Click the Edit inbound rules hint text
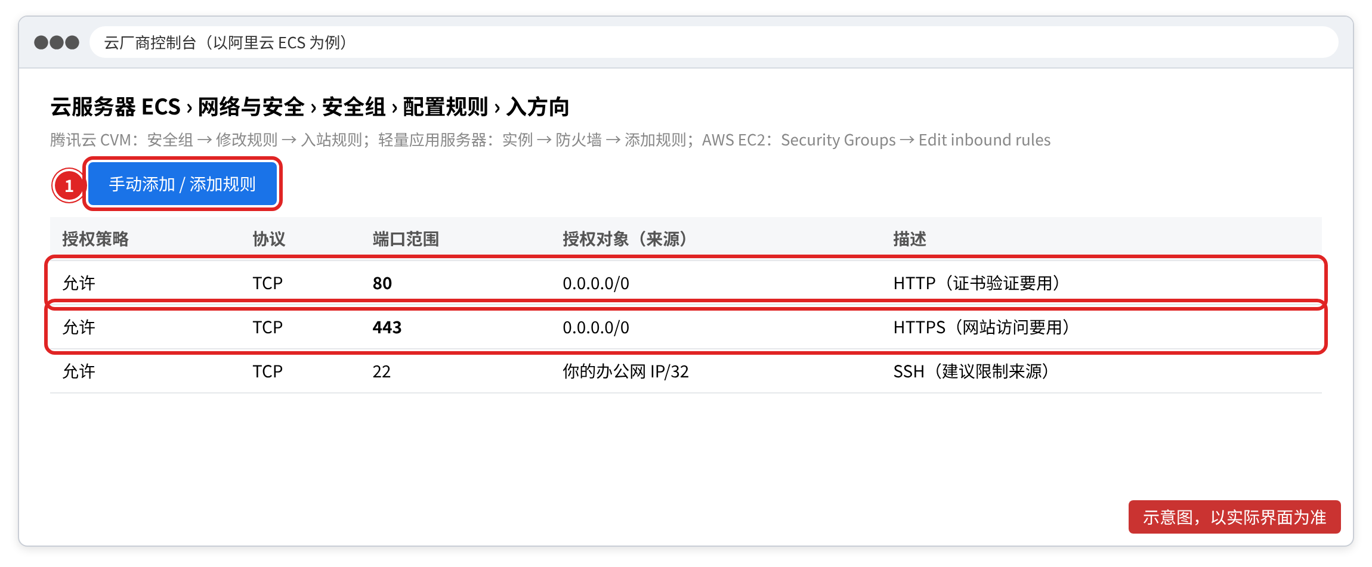The height and width of the screenshot is (567, 1372). pos(984,140)
